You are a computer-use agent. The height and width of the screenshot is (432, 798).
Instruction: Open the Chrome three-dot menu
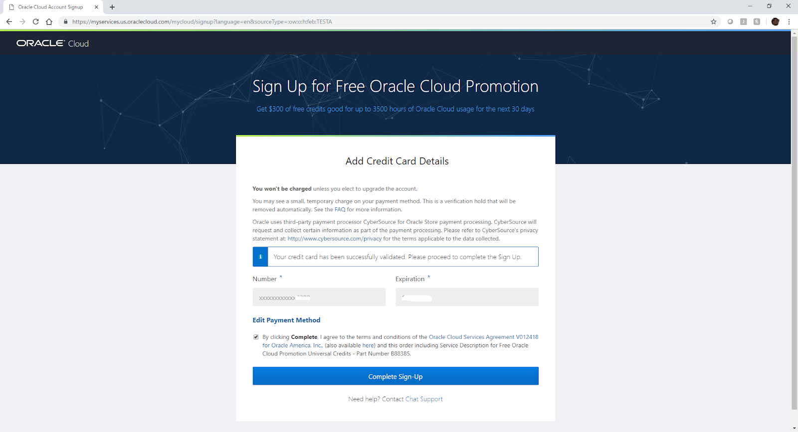(x=789, y=21)
